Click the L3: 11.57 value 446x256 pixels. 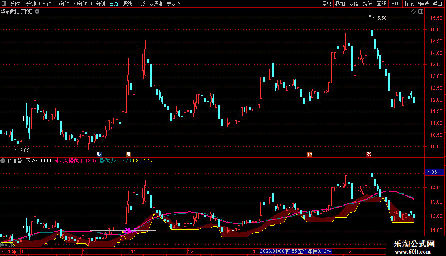point(143,161)
